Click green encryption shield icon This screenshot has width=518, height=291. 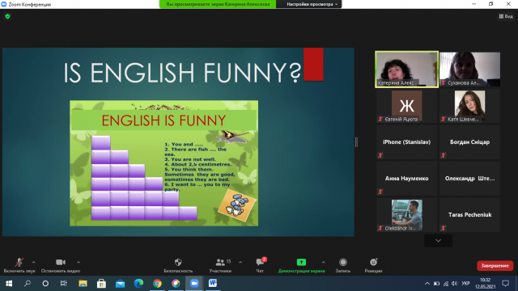click(7, 16)
